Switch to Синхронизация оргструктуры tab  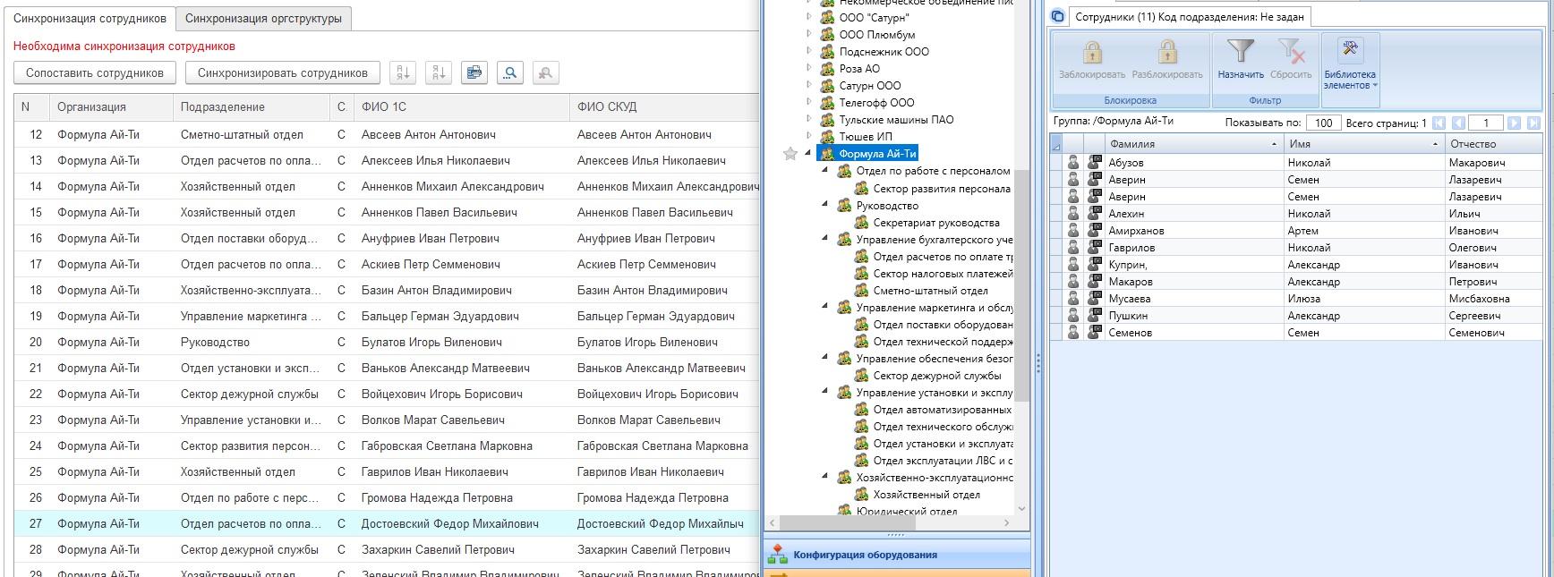tap(263, 18)
